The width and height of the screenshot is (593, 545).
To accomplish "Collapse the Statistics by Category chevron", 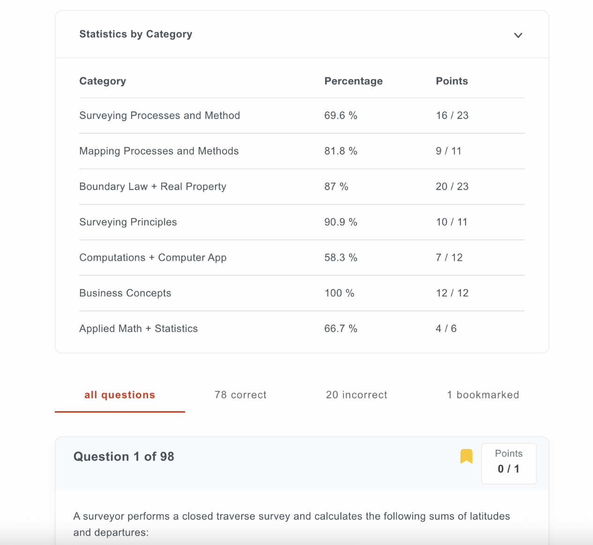I will (x=518, y=35).
